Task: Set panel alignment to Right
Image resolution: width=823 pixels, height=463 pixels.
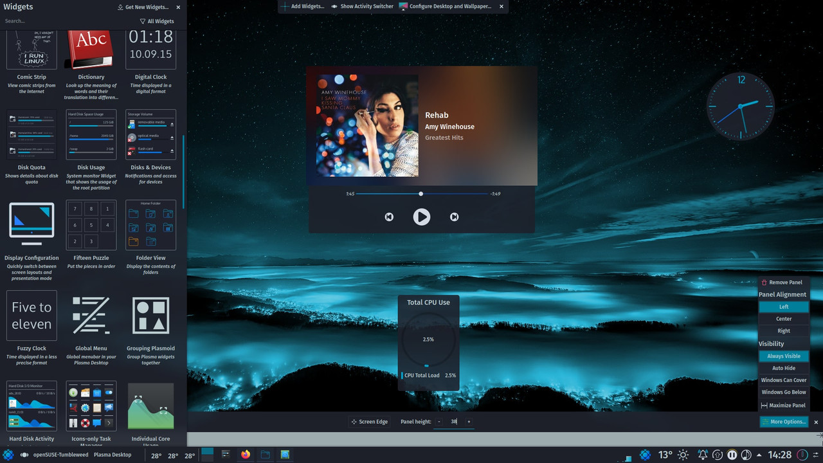Action: pos(784,331)
